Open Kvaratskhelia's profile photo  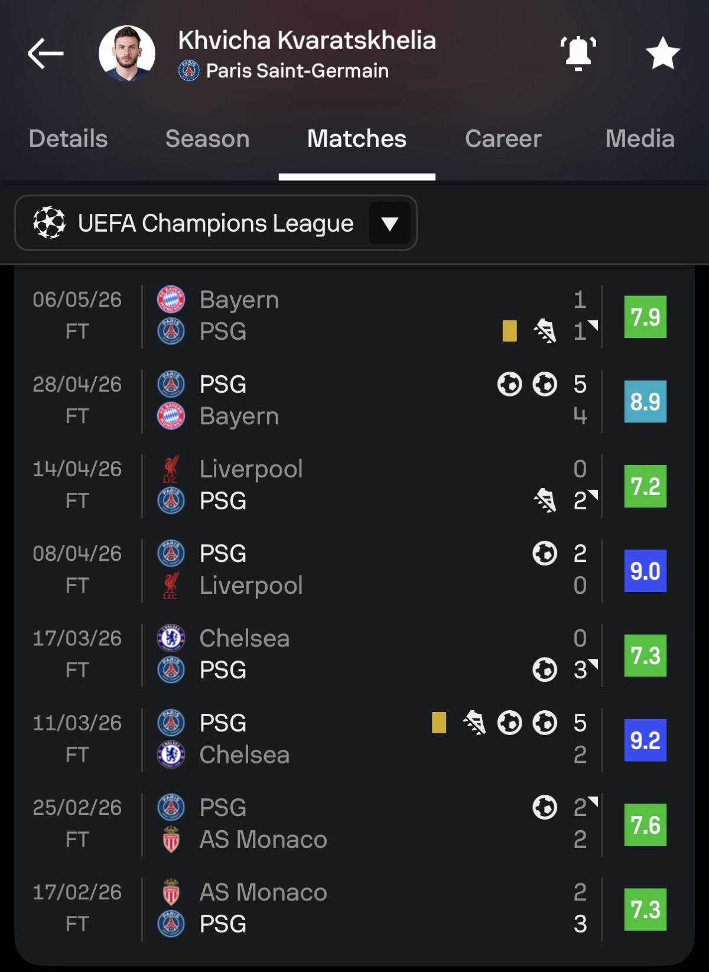[x=127, y=53]
